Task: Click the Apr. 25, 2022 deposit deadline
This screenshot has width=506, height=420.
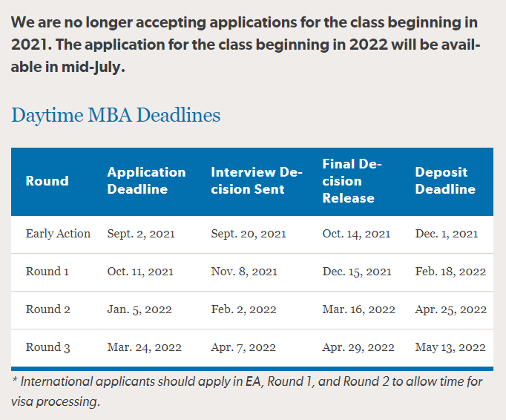Action: coord(451,309)
